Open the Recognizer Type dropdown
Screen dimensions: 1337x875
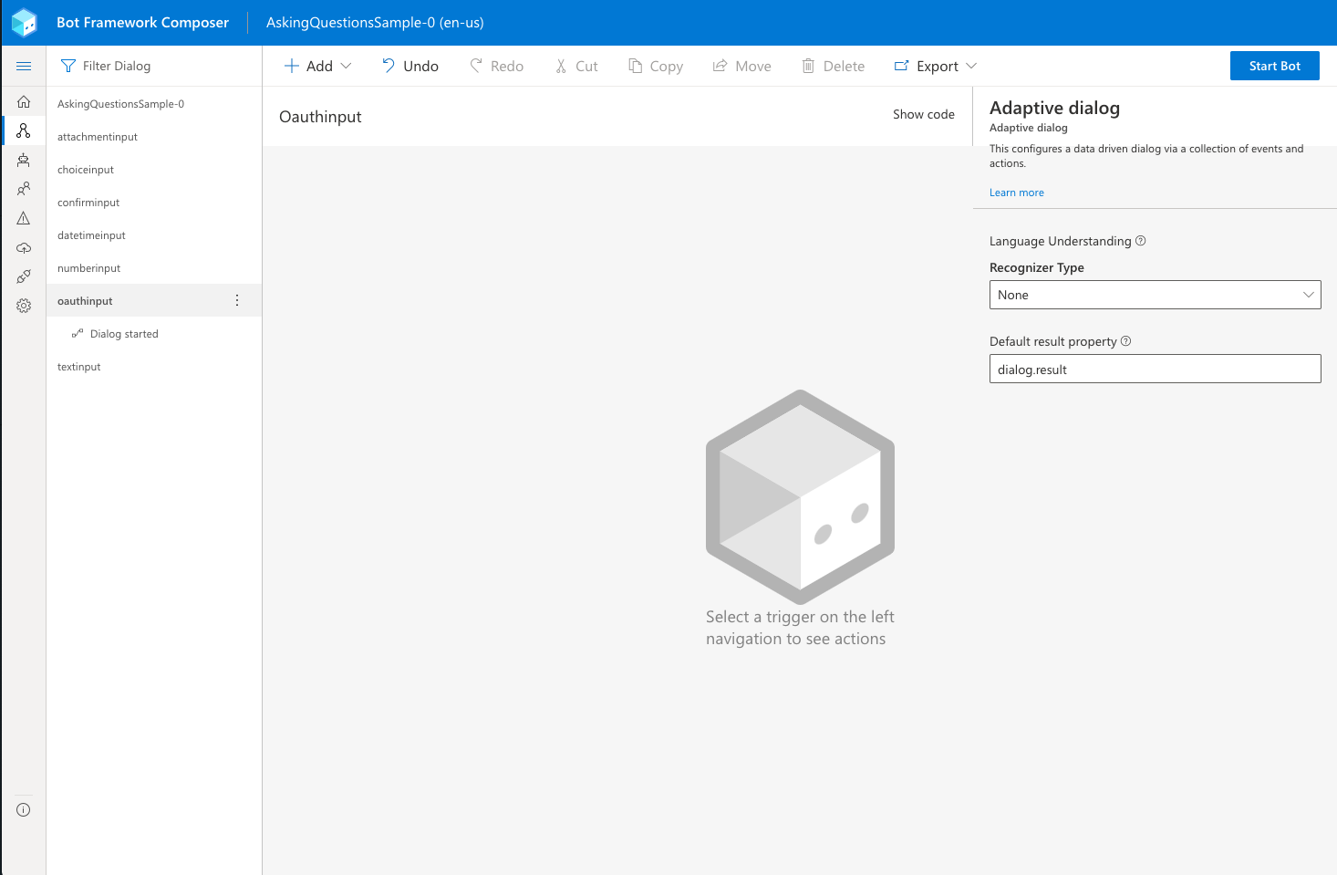coord(1155,295)
